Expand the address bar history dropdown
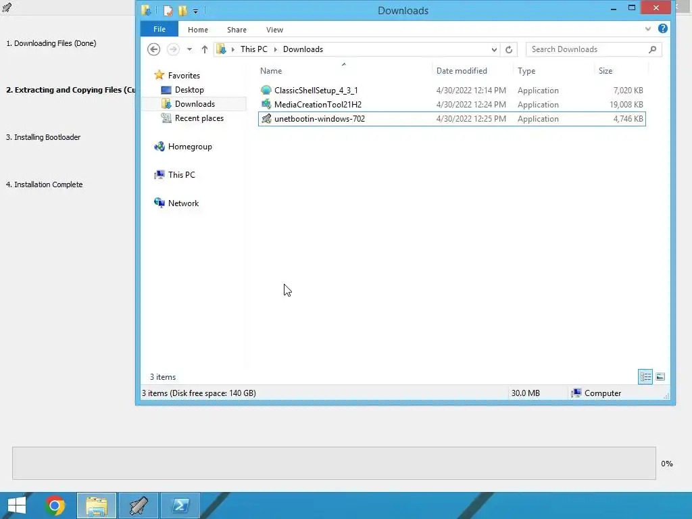This screenshot has height=519, width=692. tap(494, 49)
